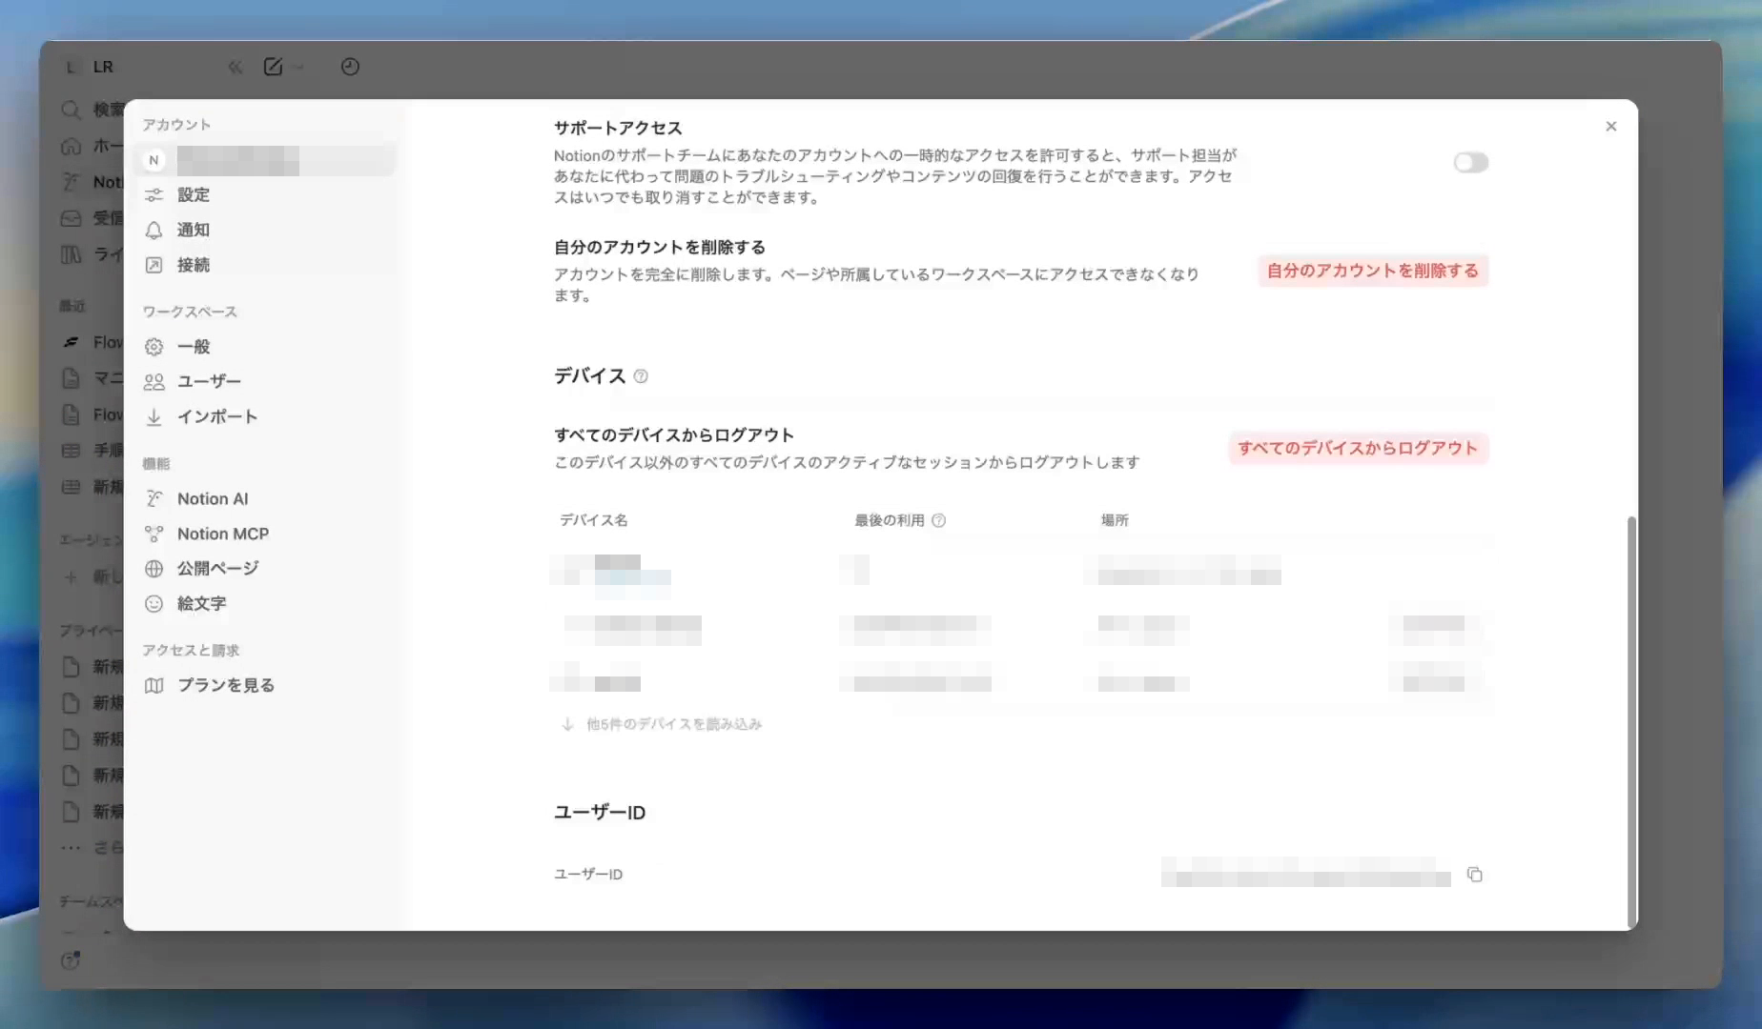Open 公開ページ settings

coord(264,568)
